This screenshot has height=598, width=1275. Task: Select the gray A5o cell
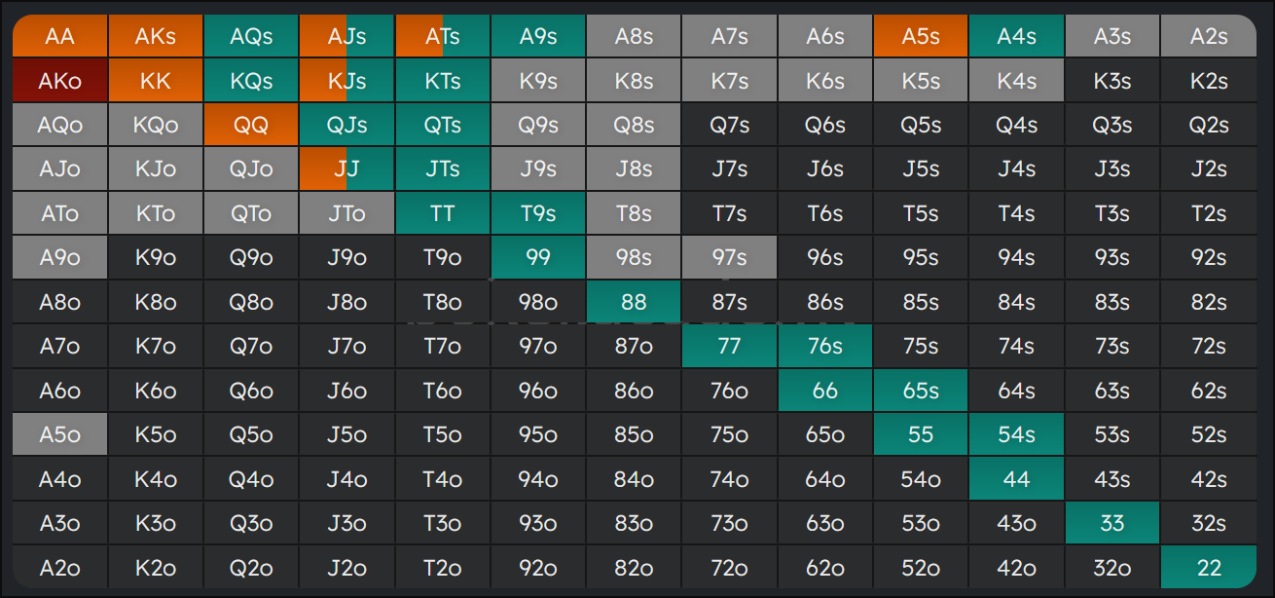point(59,434)
